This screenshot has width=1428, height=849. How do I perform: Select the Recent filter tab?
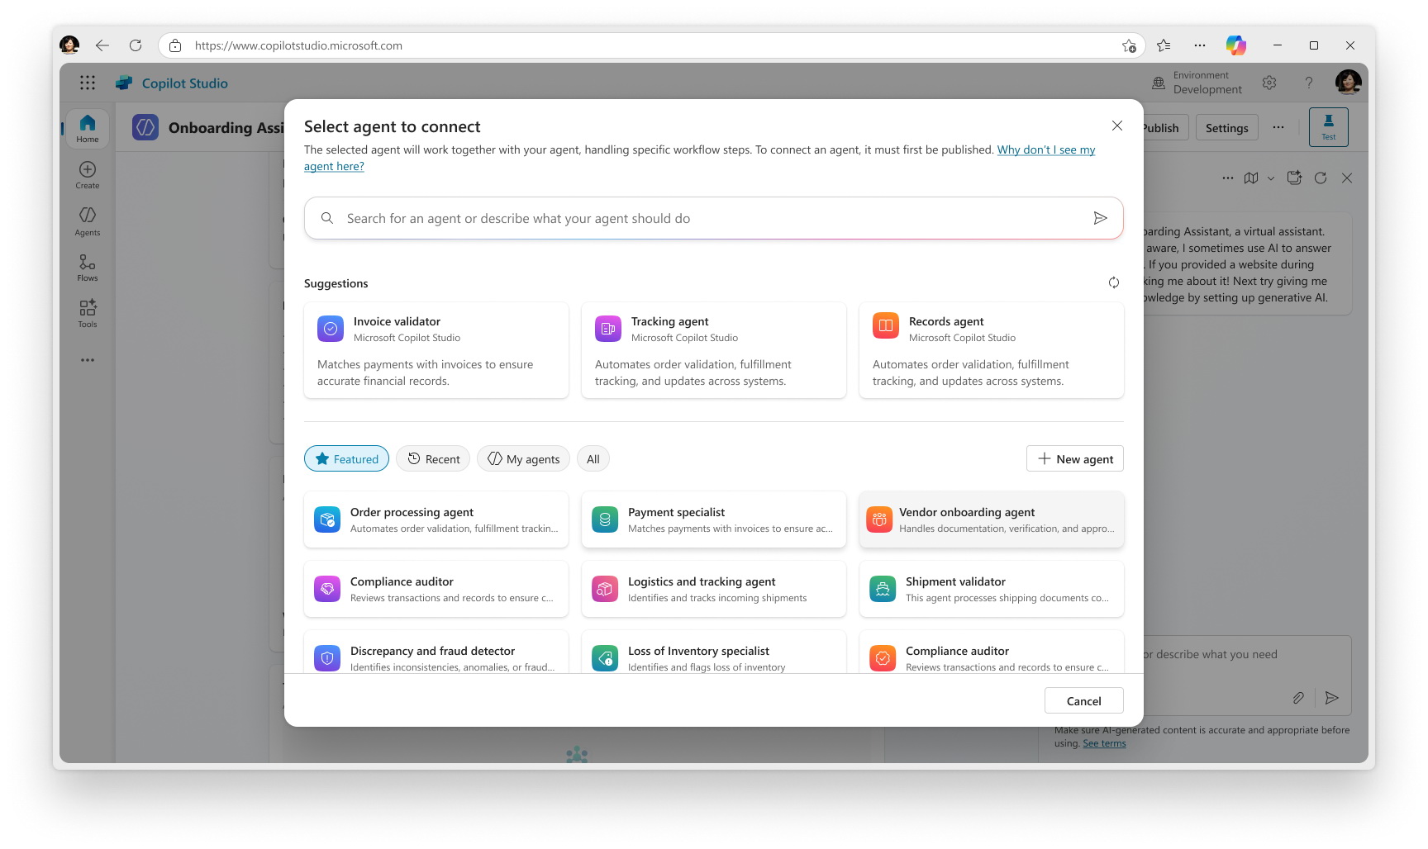[x=433, y=458]
